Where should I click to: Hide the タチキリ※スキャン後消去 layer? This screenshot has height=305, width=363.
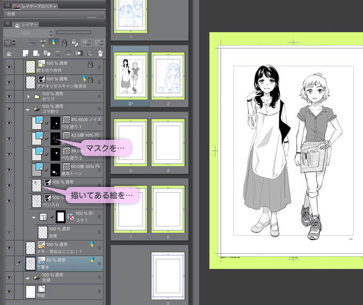[x=9, y=82]
